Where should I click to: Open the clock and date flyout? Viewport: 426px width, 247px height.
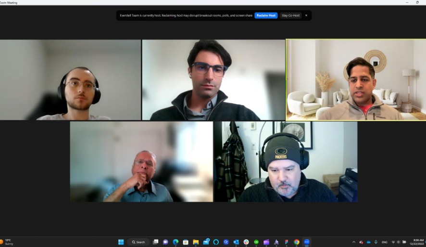point(418,242)
